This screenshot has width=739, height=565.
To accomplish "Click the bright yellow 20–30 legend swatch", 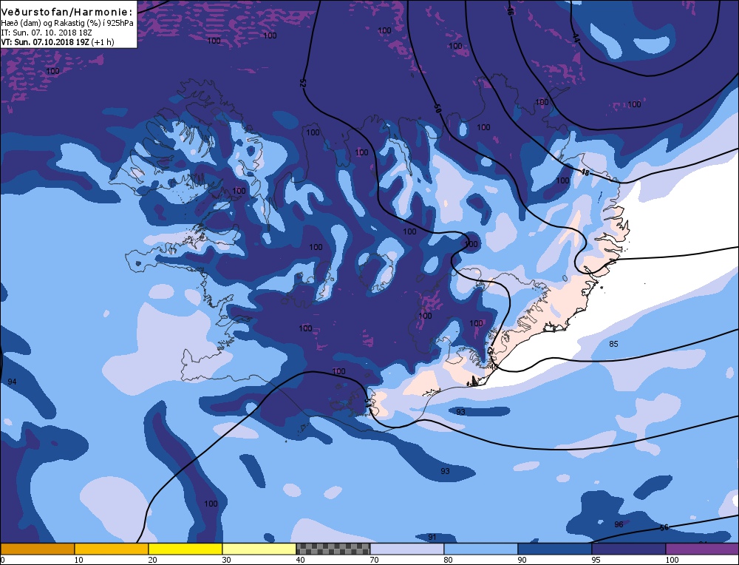I will point(185,549).
